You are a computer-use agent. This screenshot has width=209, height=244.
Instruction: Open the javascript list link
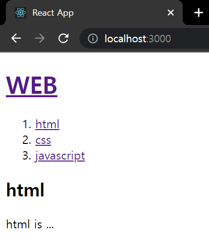(60, 156)
